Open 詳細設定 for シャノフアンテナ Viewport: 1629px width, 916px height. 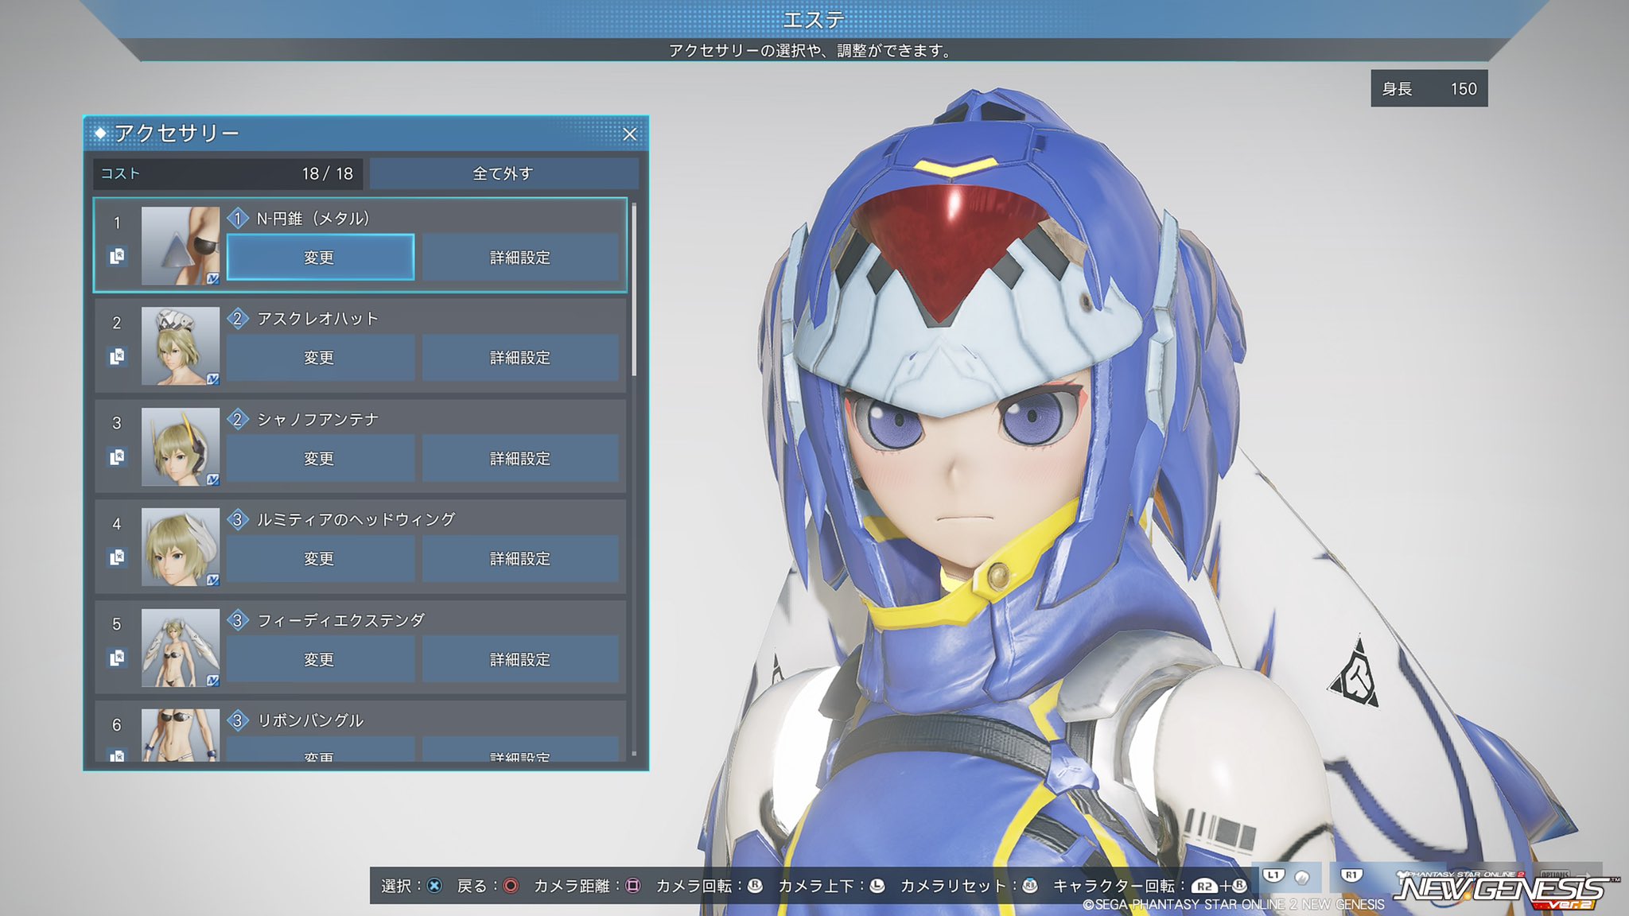coord(520,458)
